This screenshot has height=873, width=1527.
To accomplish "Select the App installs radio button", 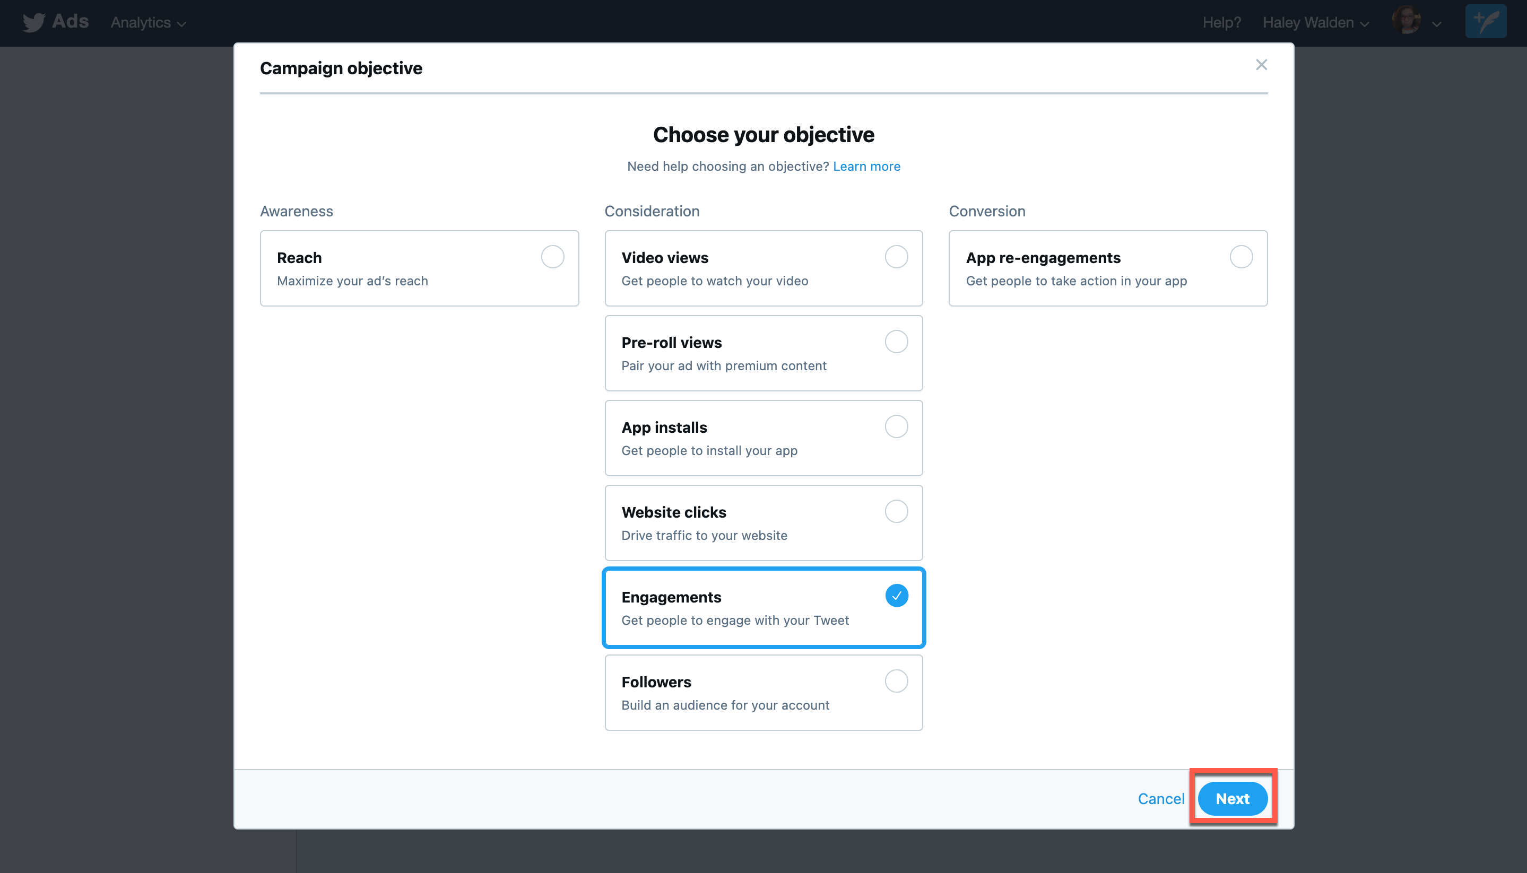I will click(896, 426).
